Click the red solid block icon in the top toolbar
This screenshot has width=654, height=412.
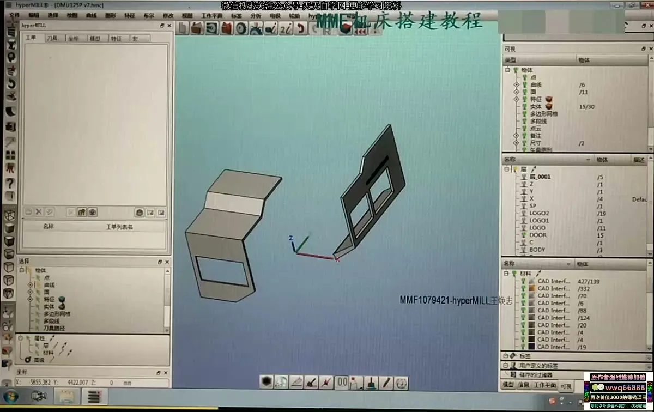coord(226,29)
